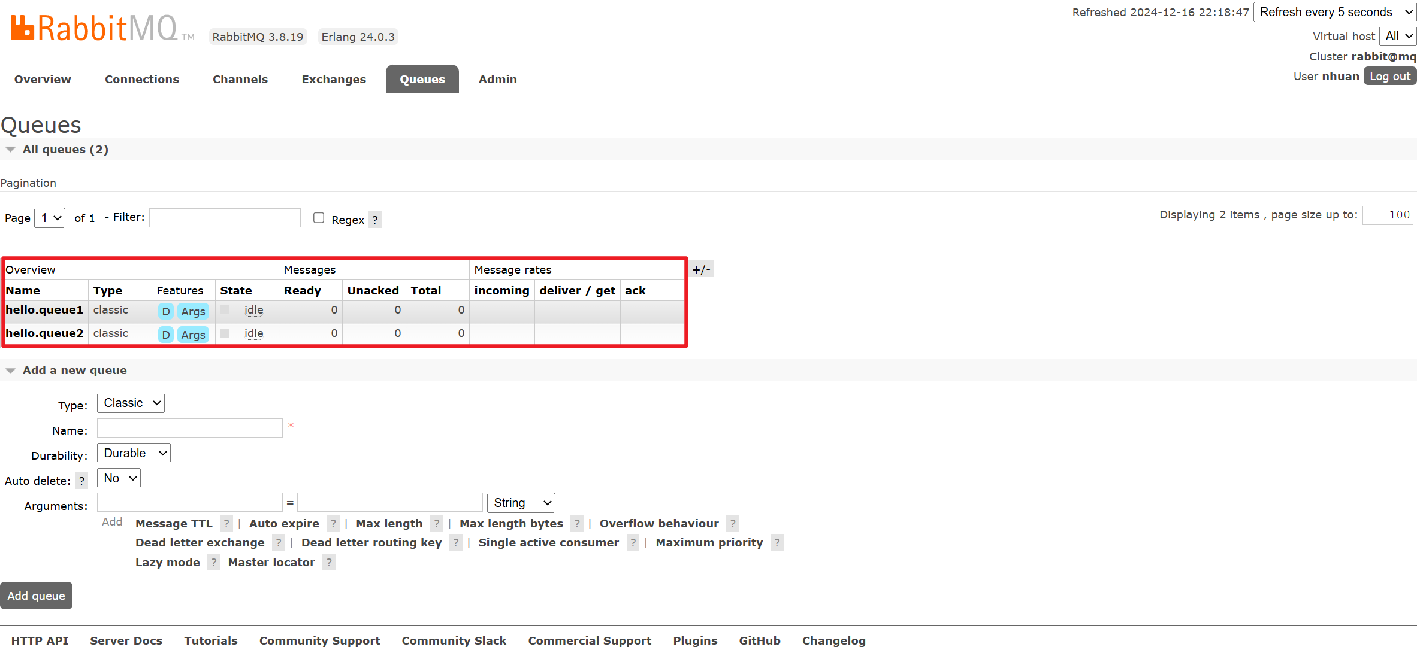Click the D feature badge for hello.queue2
Screen dimensions: 1417x659
tap(166, 335)
